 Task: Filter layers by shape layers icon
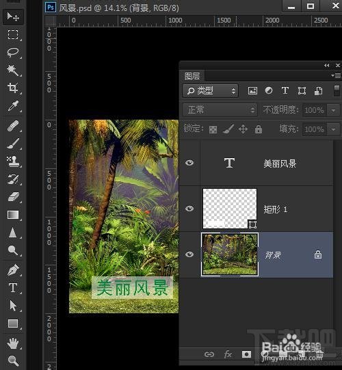pos(302,90)
